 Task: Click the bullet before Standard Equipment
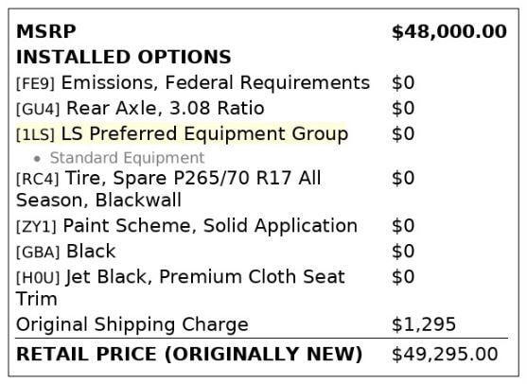(x=37, y=159)
